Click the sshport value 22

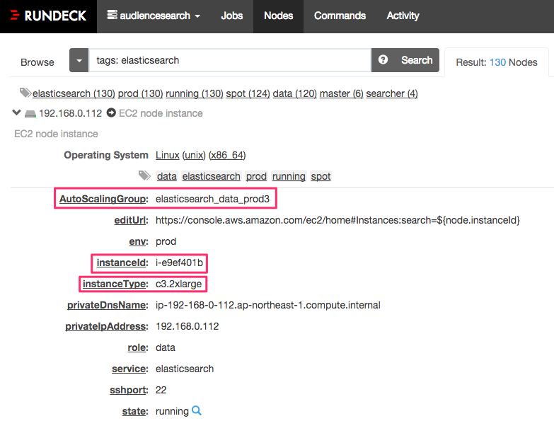(x=161, y=390)
